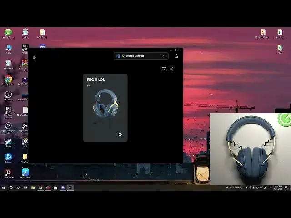Open the ENG language indicator
Screen dimensions: 291x218
click(271, 188)
